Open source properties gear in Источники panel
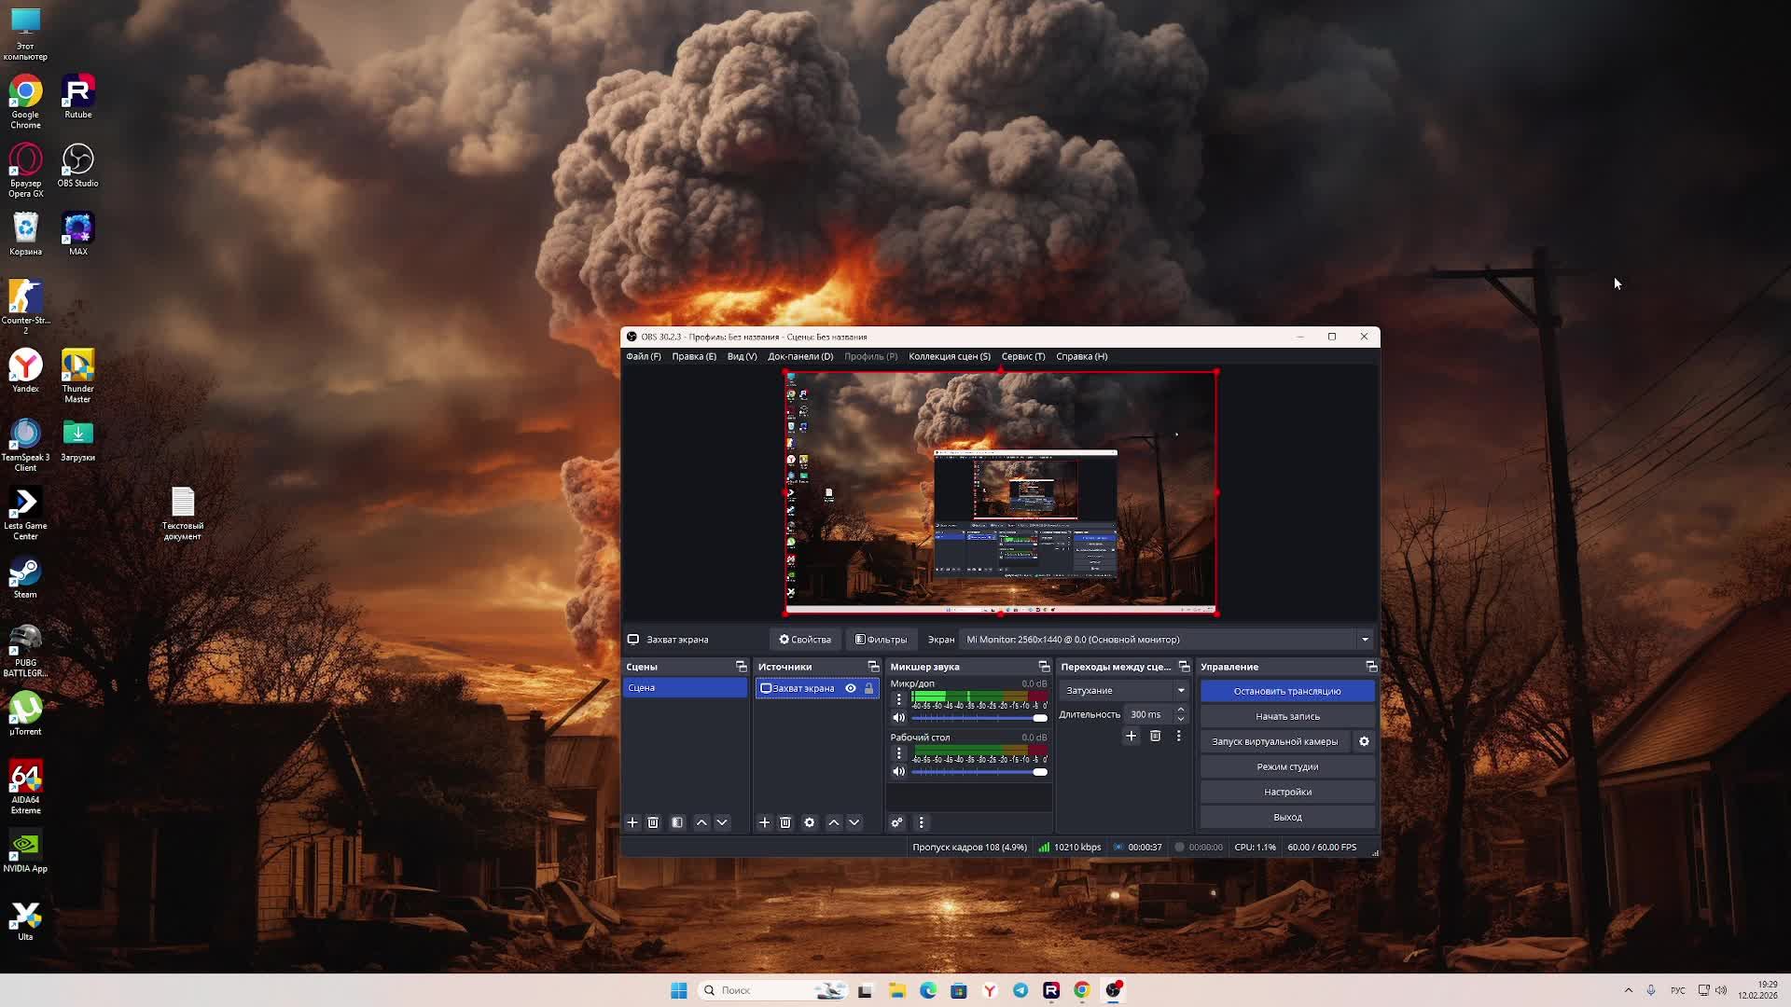This screenshot has width=1791, height=1007. point(810,822)
